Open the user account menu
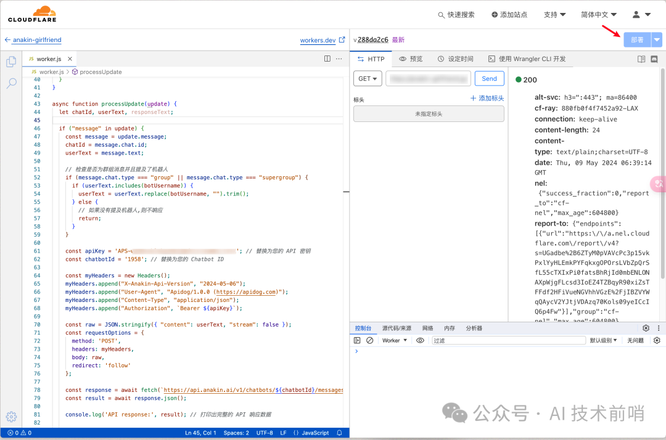The image size is (666, 440). click(641, 14)
